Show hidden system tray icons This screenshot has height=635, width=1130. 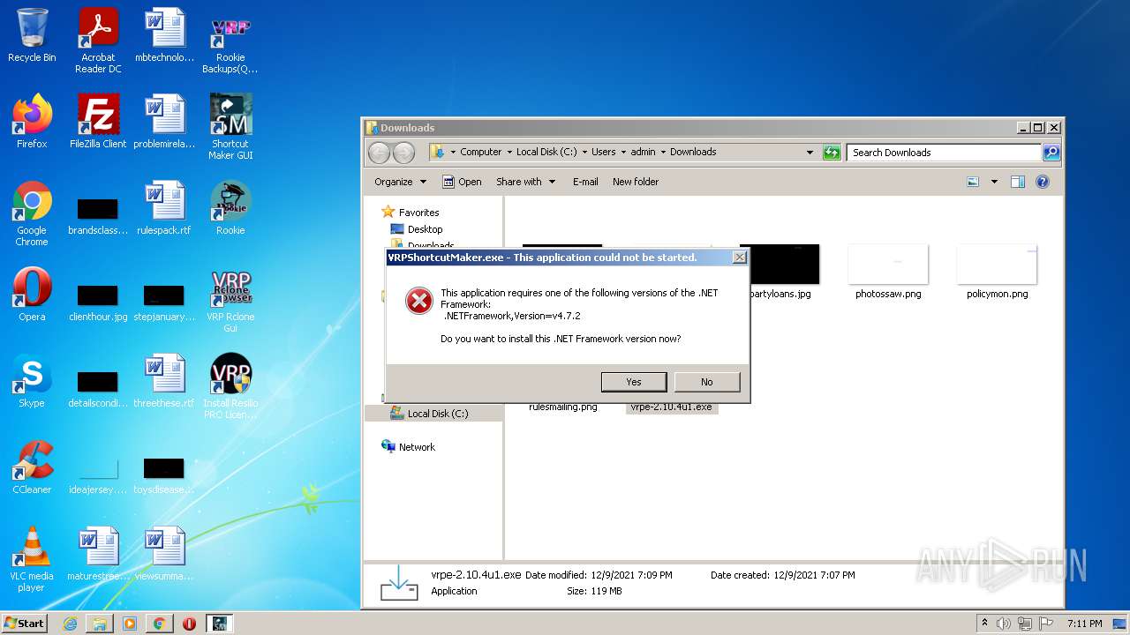click(984, 624)
